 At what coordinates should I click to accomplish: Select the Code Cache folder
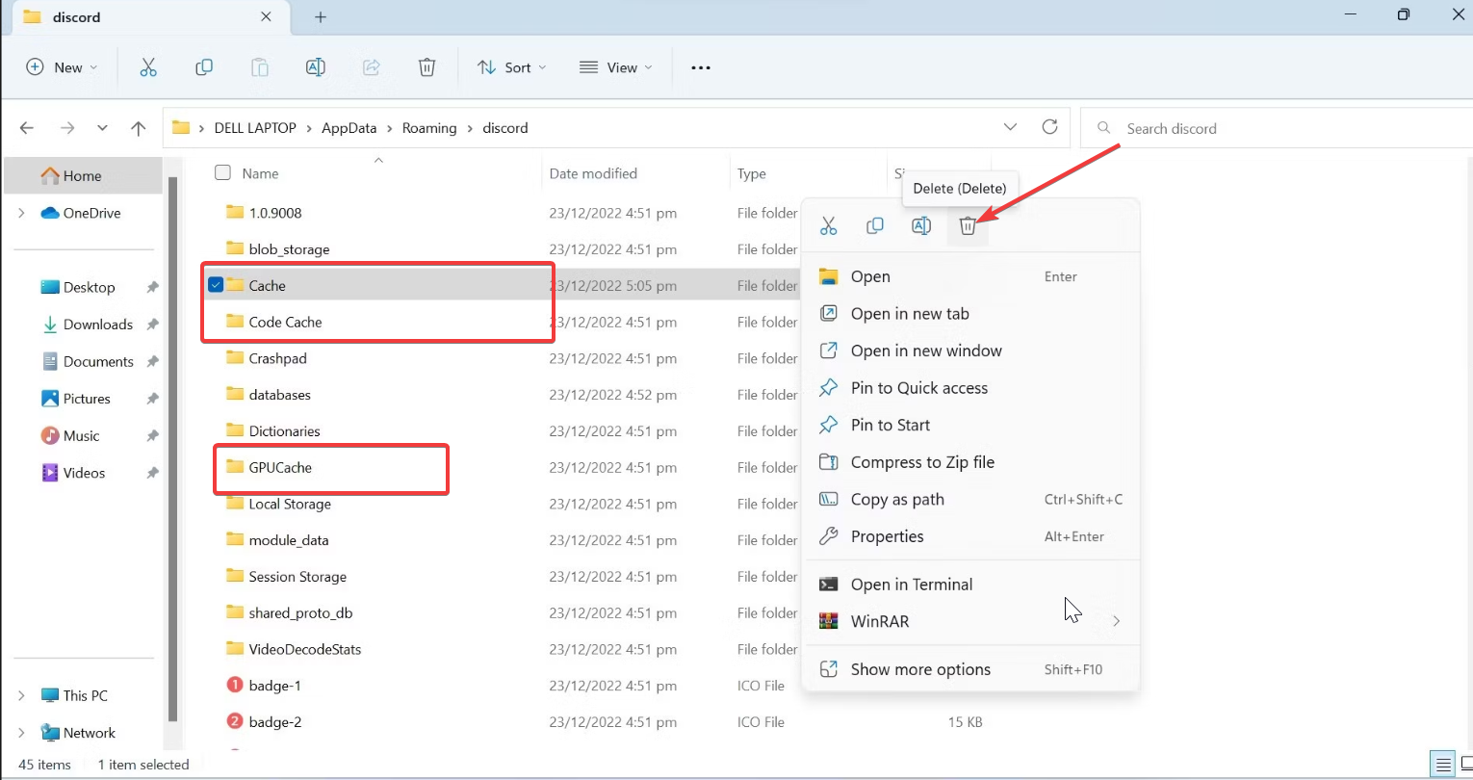tap(285, 322)
